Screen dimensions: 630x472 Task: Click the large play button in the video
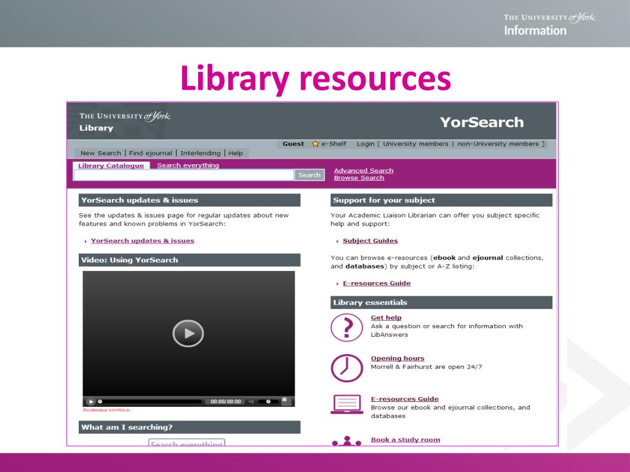(x=188, y=333)
